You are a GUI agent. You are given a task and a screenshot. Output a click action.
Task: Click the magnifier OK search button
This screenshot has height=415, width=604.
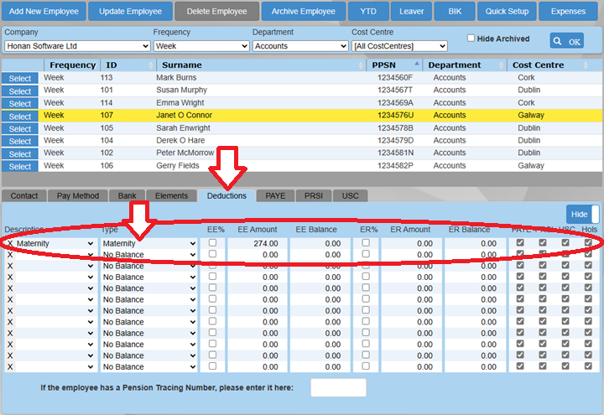(567, 40)
